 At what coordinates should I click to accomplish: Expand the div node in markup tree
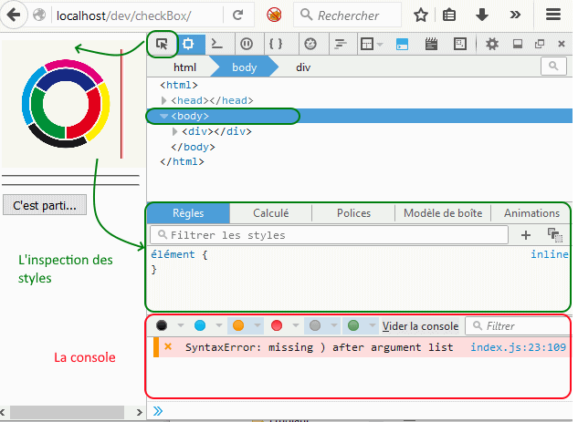click(175, 131)
